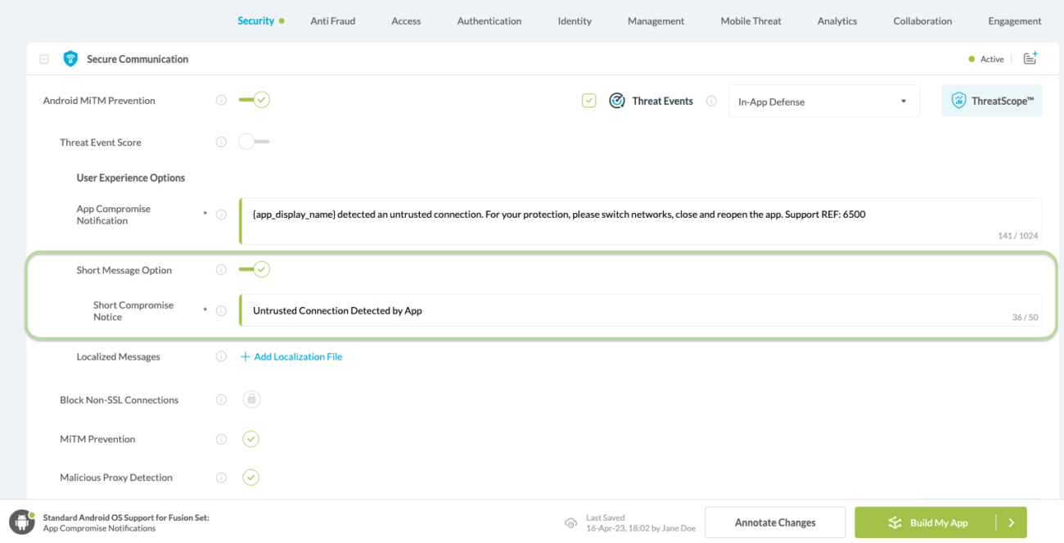Uncheck the Threat Events checkbox

click(x=589, y=101)
